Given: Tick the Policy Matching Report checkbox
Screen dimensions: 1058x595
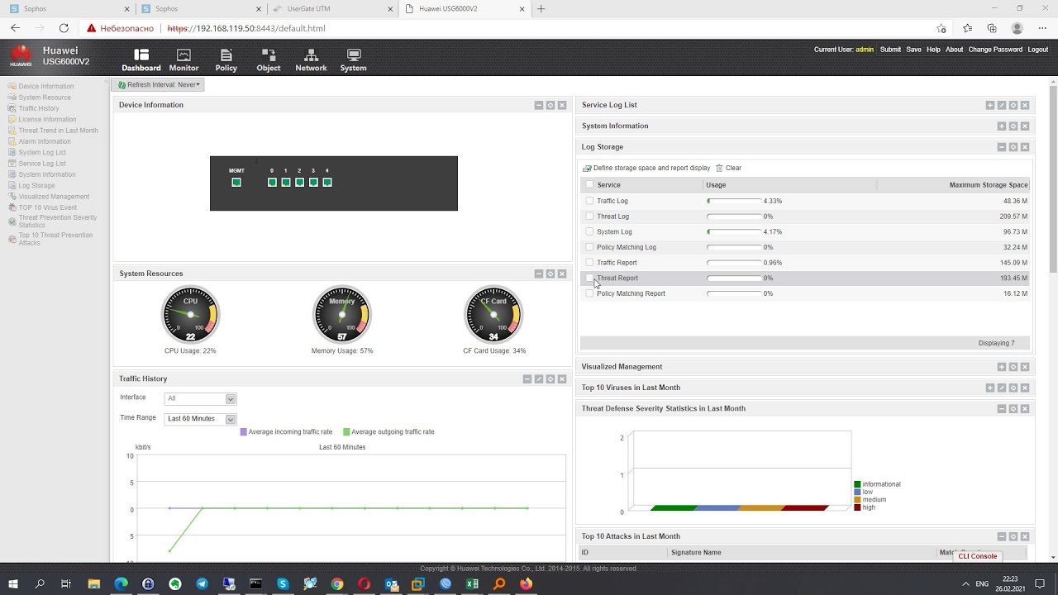Looking at the screenshot, I should [x=589, y=293].
